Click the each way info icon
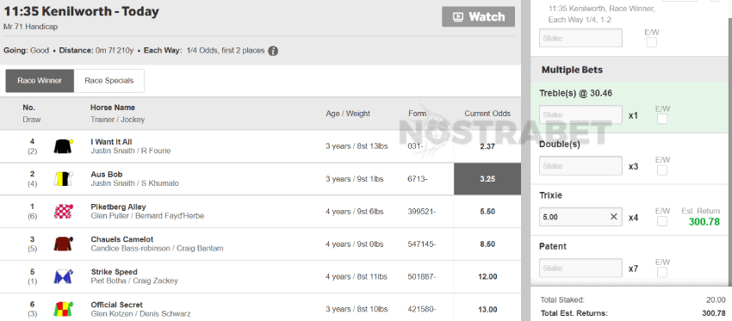The image size is (732, 321). click(273, 51)
